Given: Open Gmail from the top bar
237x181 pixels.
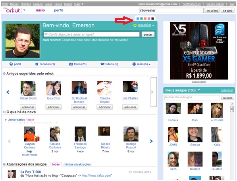Looking at the screenshot, I should point(68,4).
